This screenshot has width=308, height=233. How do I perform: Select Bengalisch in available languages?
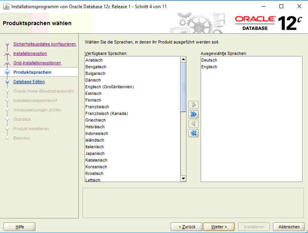coord(133,67)
